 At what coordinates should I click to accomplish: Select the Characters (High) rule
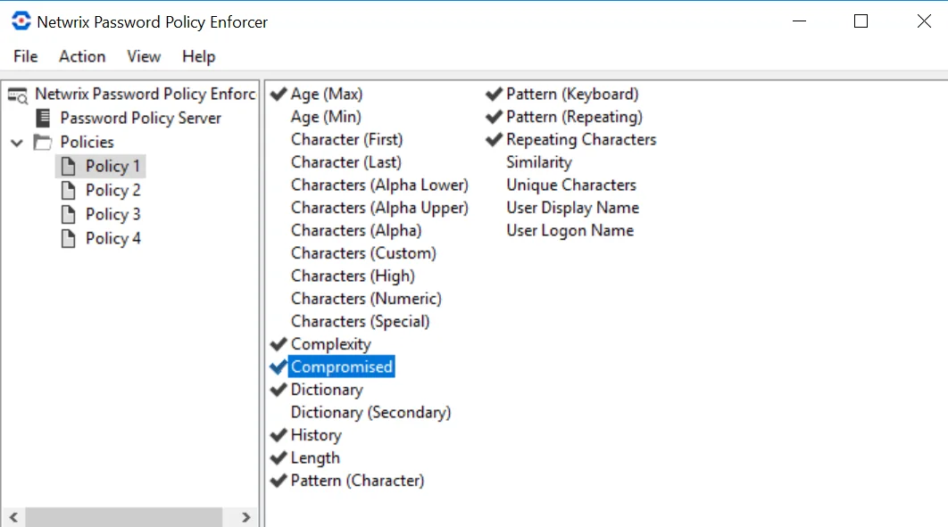[x=353, y=276]
